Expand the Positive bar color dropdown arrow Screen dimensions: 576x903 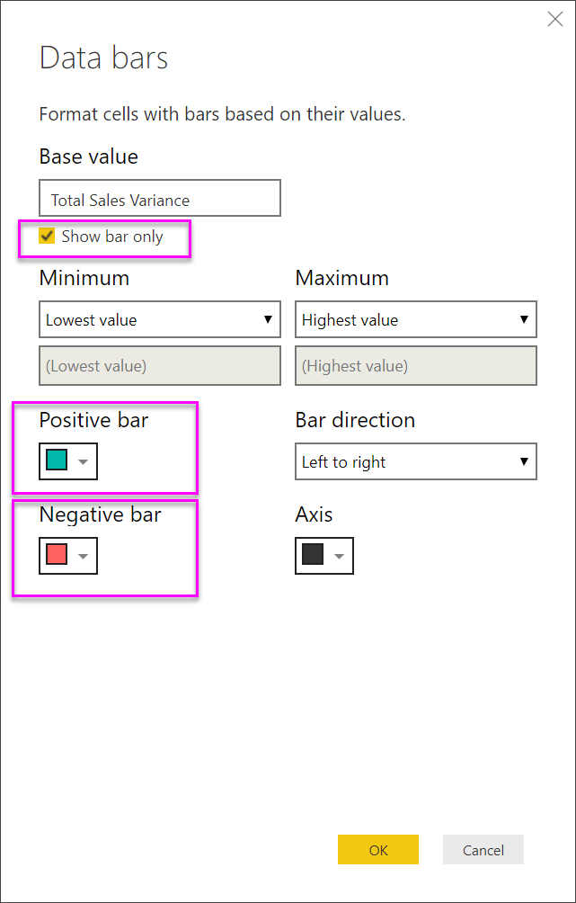coord(84,461)
